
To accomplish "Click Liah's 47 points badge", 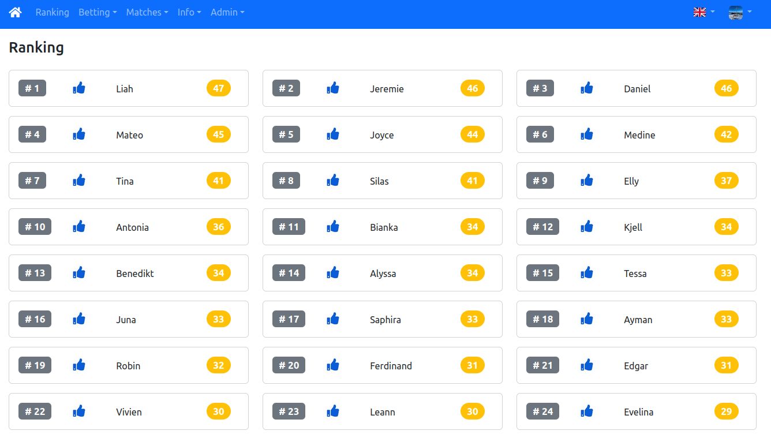I will 219,88.
